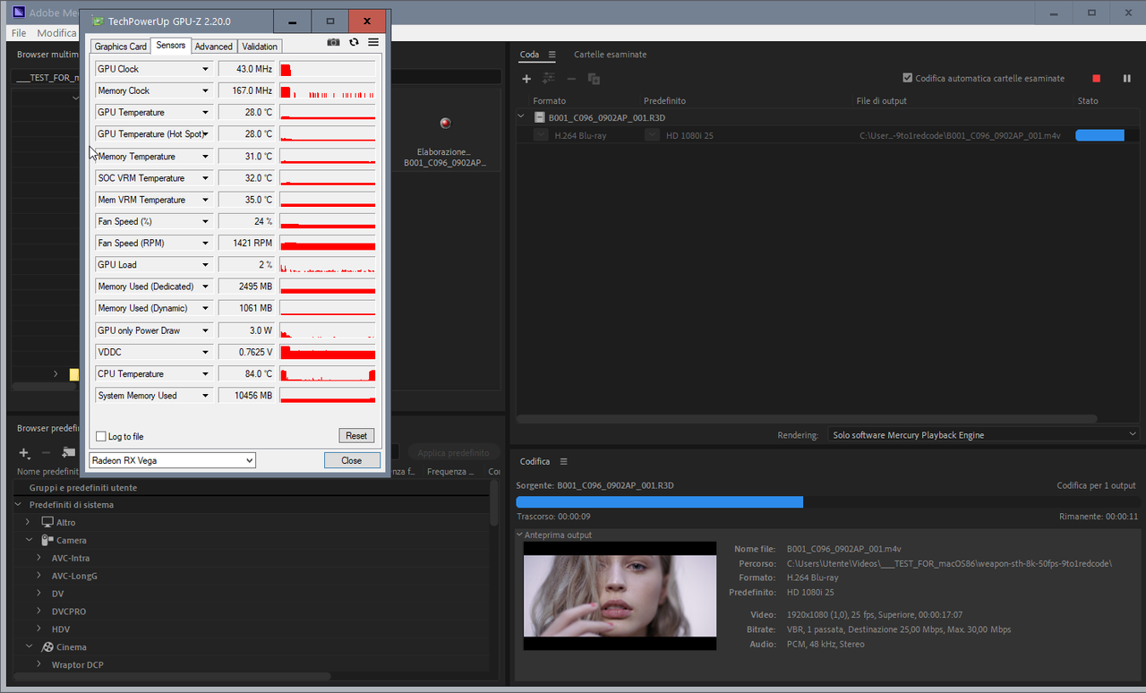Open the Coda panel menu icon
Screen dimensions: 1146x693
click(553, 55)
